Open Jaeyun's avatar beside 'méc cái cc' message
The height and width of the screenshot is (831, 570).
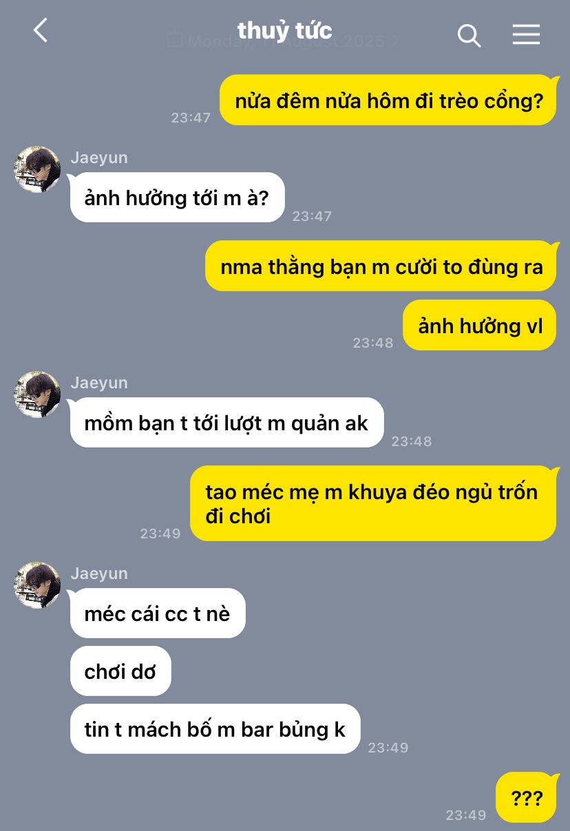(37, 585)
